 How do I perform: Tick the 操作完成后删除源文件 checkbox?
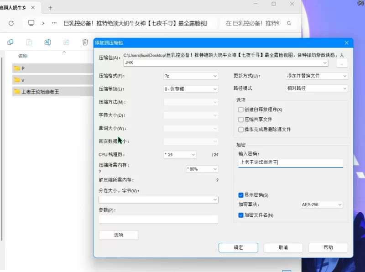[x=241, y=130]
